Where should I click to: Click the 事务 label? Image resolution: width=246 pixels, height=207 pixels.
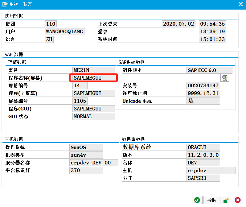(13, 70)
